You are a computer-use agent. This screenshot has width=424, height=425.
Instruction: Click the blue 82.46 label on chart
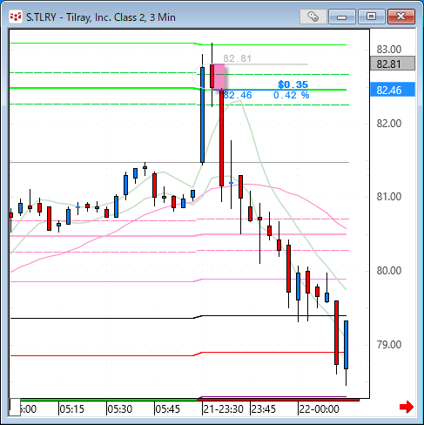pos(238,95)
